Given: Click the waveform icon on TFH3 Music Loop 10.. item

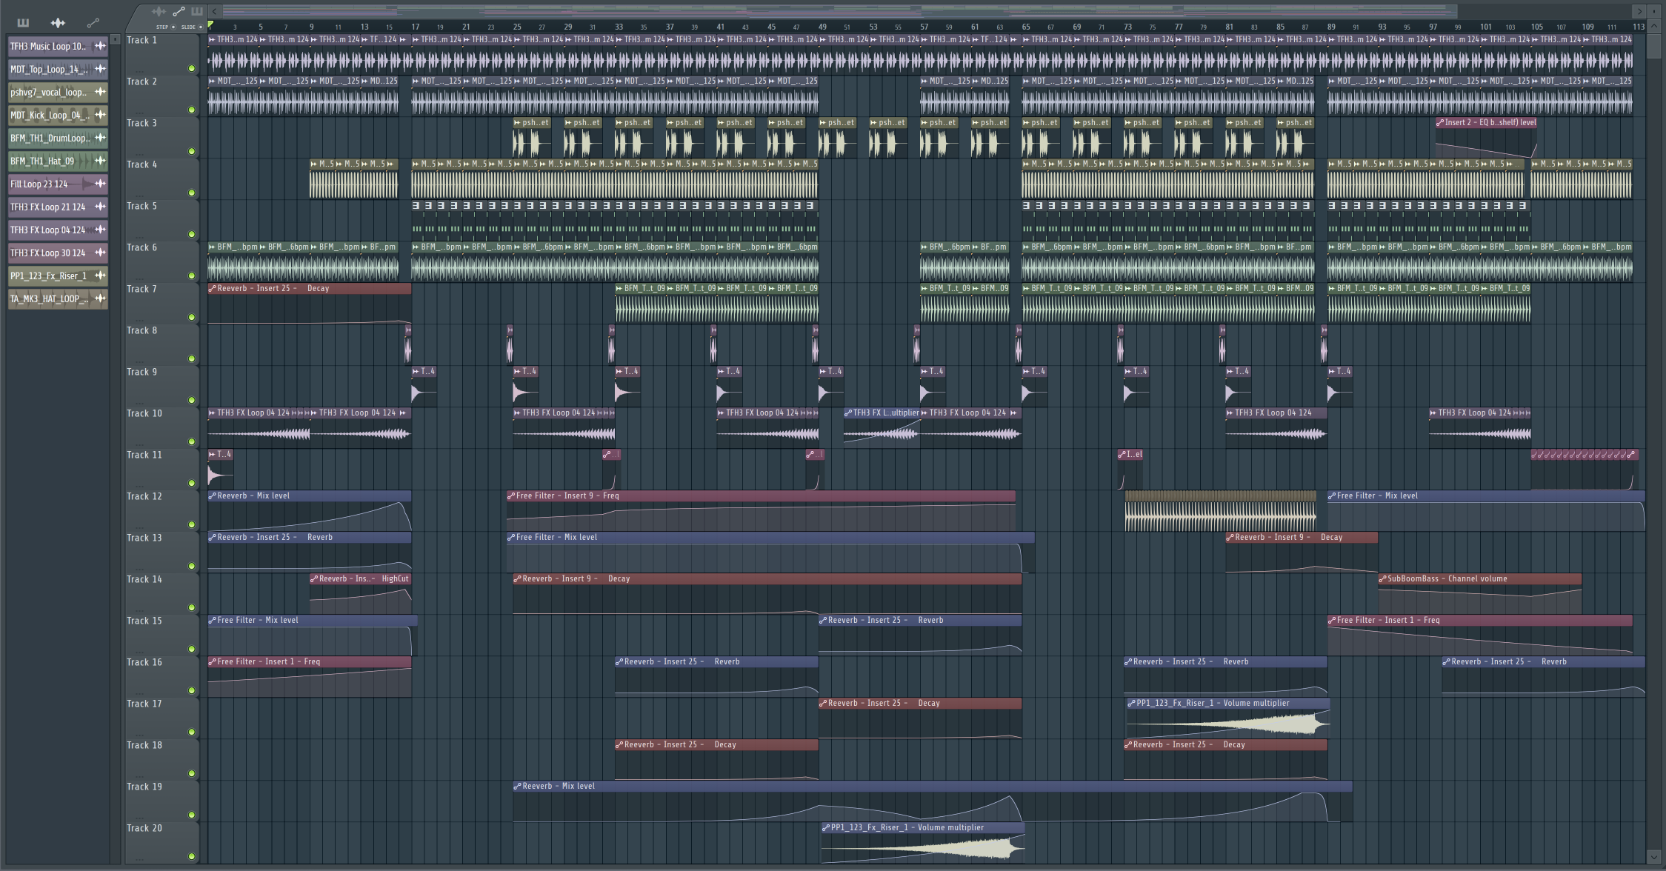Looking at the screenshot, I should 100,46.
